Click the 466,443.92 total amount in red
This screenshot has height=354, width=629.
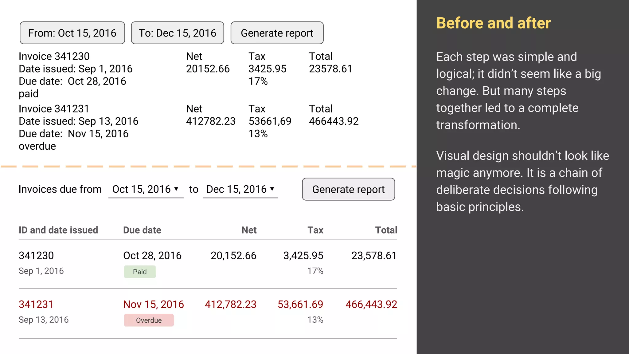click(371, 305)
